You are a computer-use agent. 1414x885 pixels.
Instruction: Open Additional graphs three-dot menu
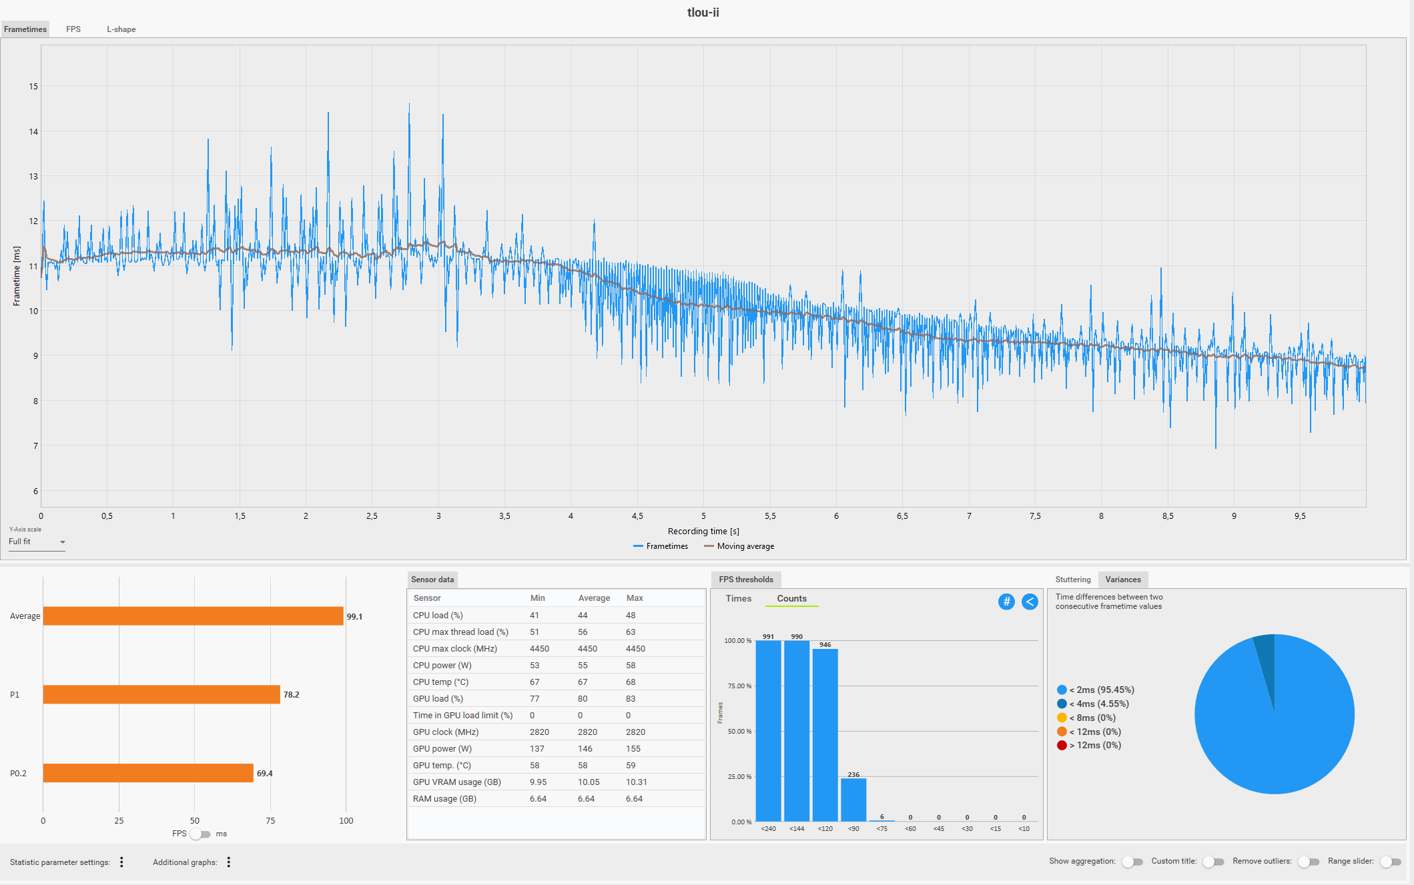(x=228, y=862)
